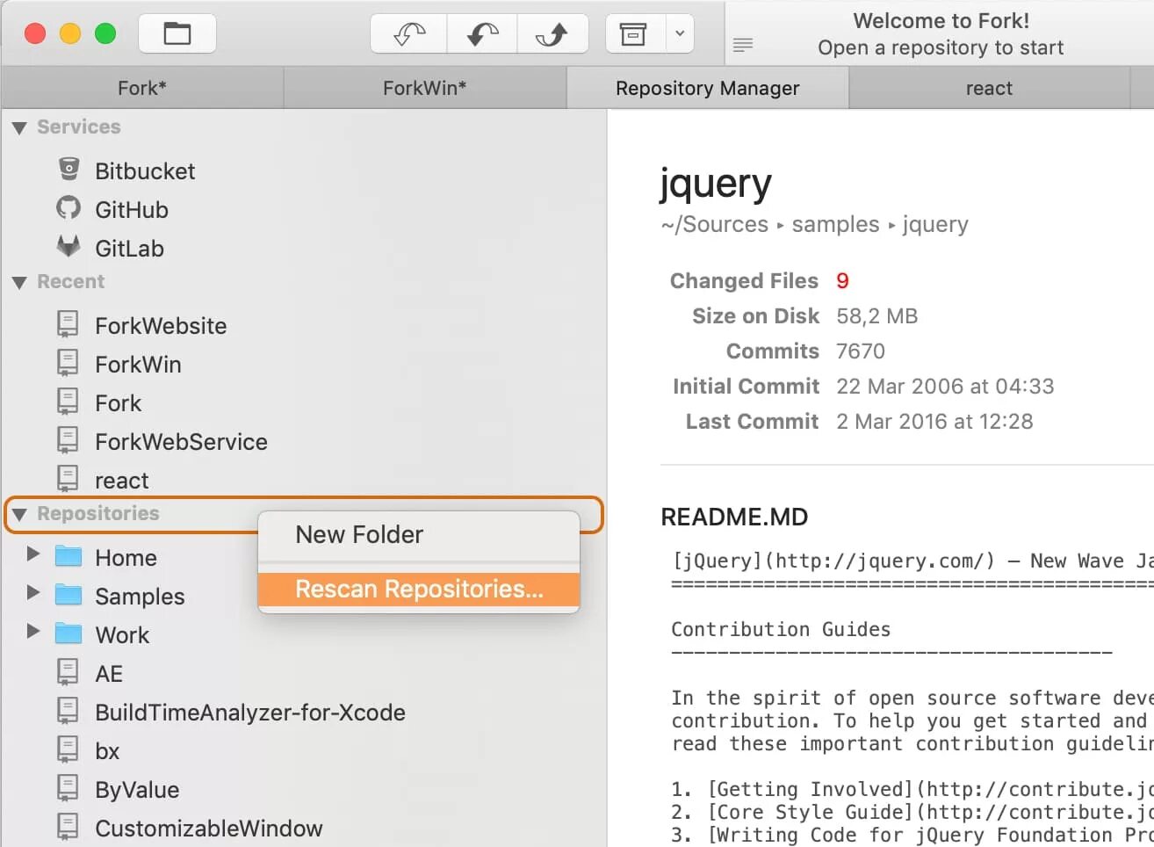Click the open repository folder toolbar button

click(177, 34)
